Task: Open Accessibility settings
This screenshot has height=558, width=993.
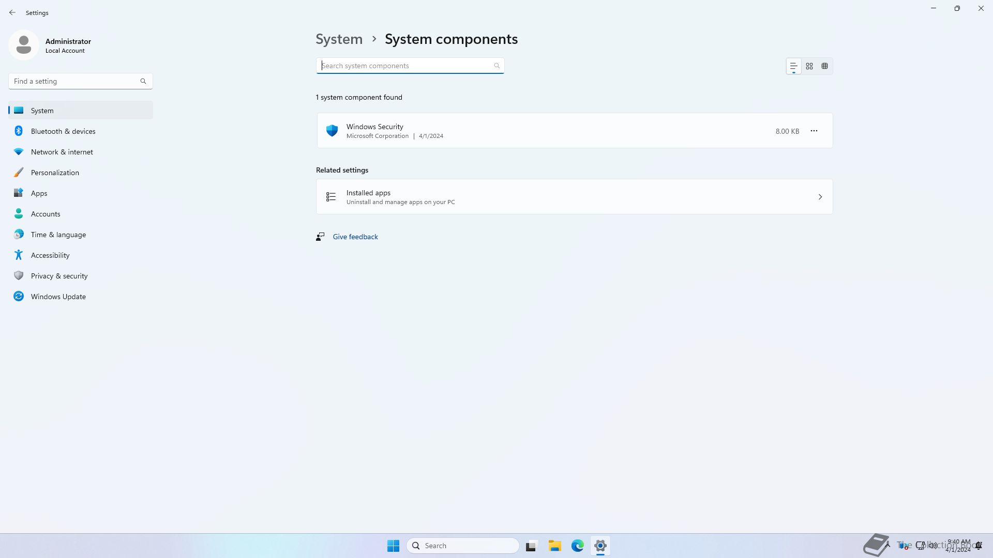Action: click(x=50, y=255)
